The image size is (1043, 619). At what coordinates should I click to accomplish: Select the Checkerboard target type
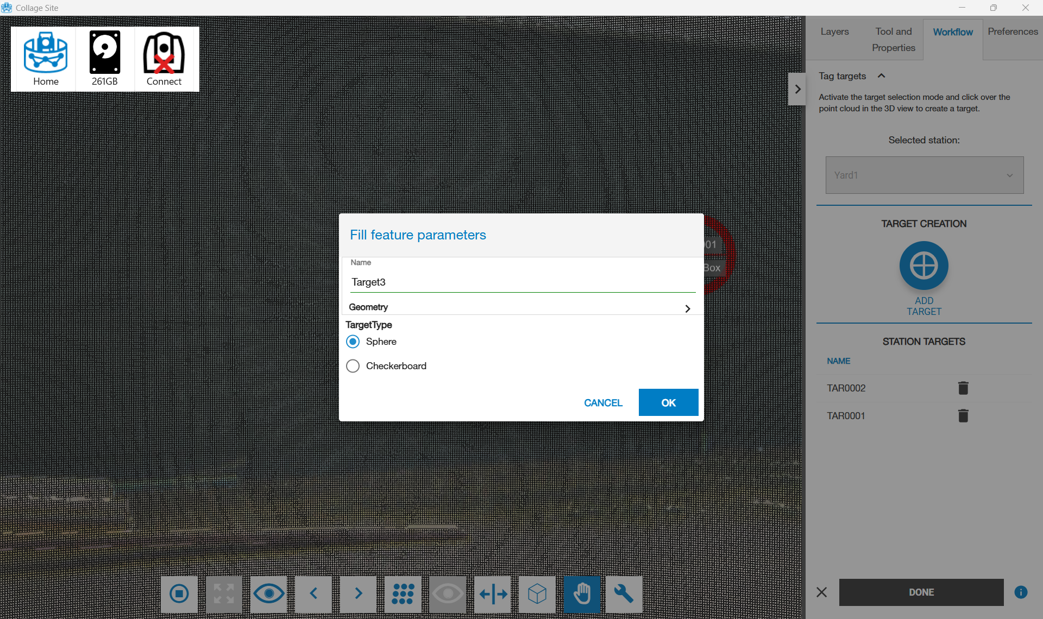(x=353, y=366)
